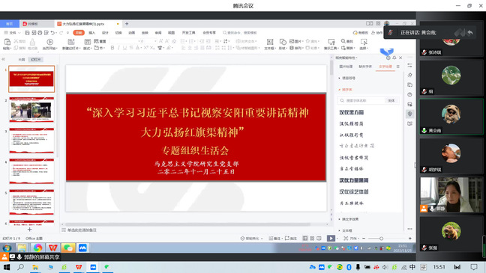Screen dimensions: 486x273
Task: Click the zoom slider handle
Action: [381, 239]
